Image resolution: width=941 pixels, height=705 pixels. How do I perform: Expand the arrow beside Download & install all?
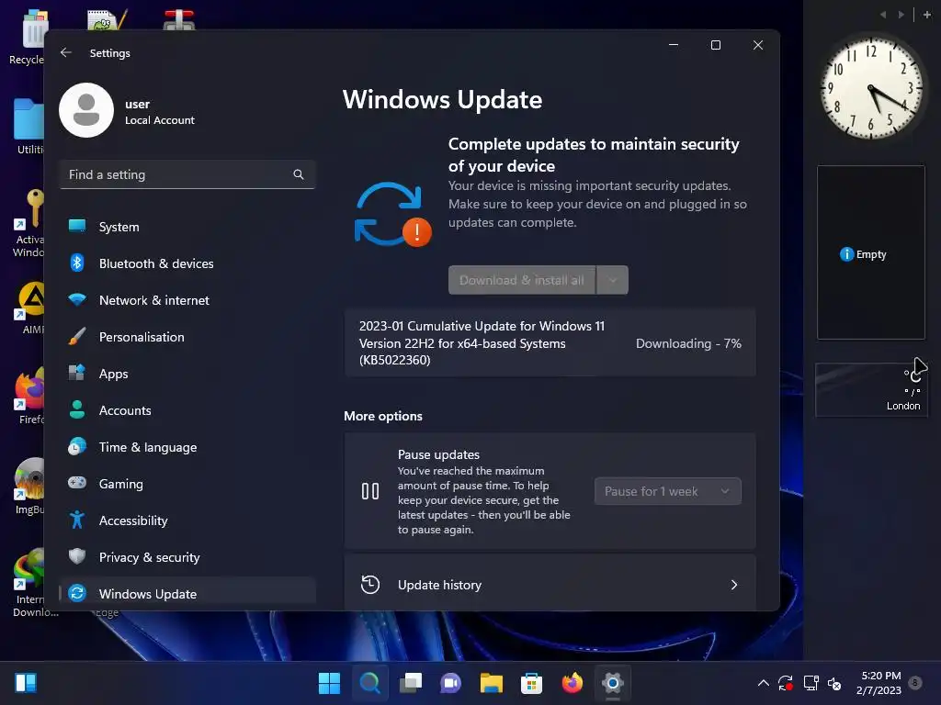613,280
